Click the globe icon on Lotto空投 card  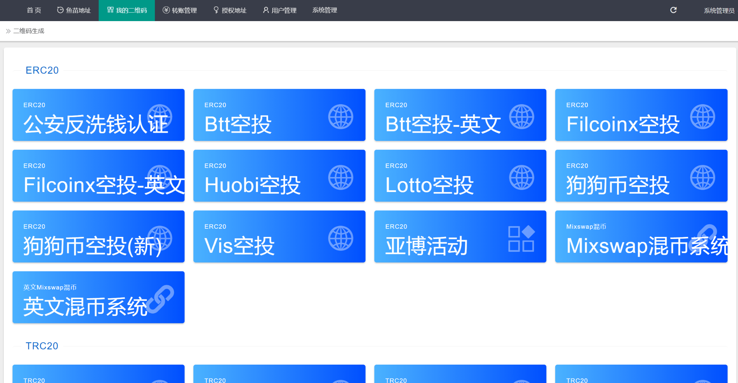coord(521,177)
